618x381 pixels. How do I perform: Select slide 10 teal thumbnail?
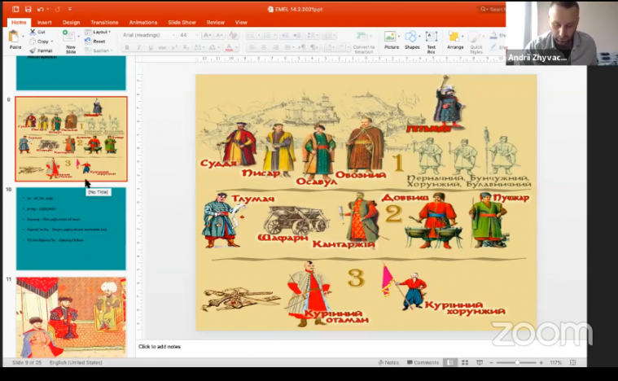point(72,229)
